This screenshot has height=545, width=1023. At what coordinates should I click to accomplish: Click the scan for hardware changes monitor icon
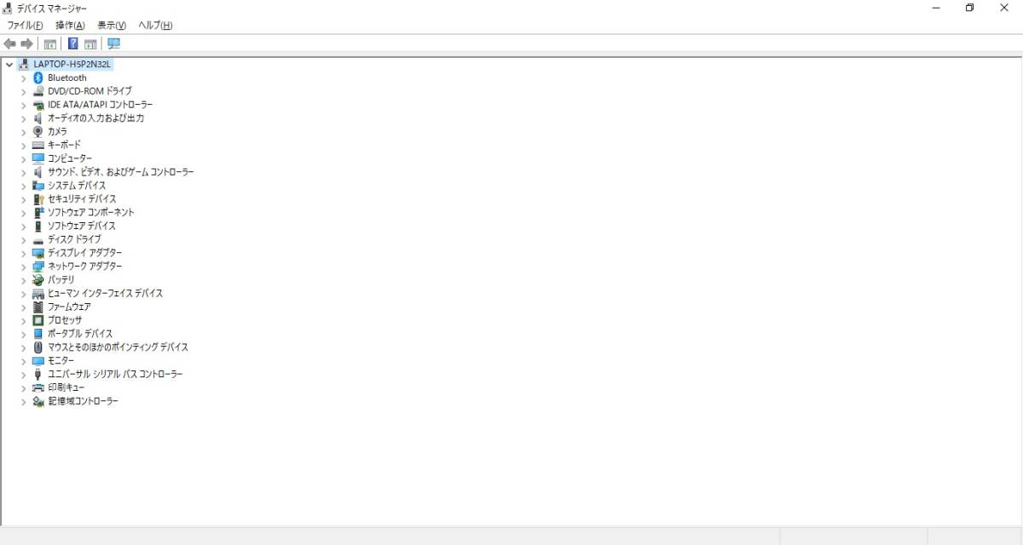tap(114, 43)
